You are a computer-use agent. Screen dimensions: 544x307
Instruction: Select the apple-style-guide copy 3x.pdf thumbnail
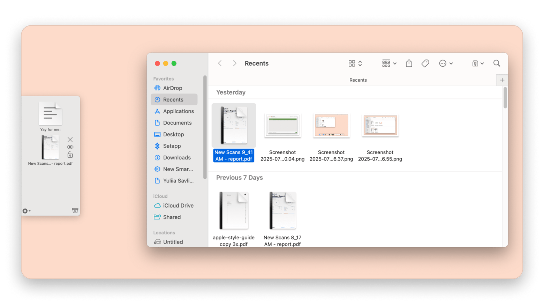pos(234,211)
